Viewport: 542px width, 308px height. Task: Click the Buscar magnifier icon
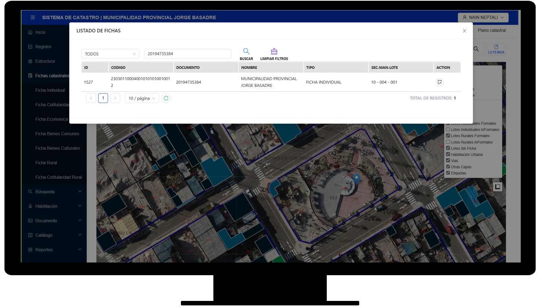pos(246,52)
